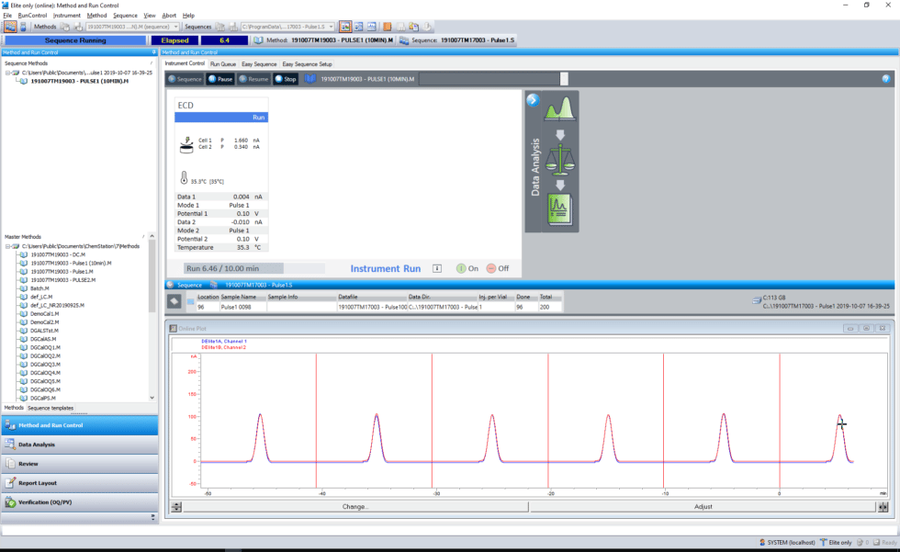Open the Review view

[80, 464]
